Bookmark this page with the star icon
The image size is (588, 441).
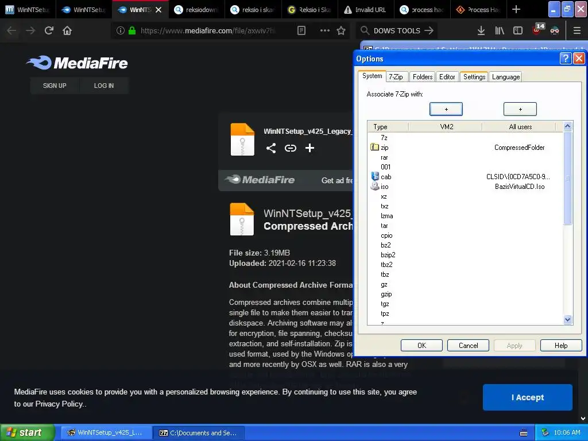point(341,30)
